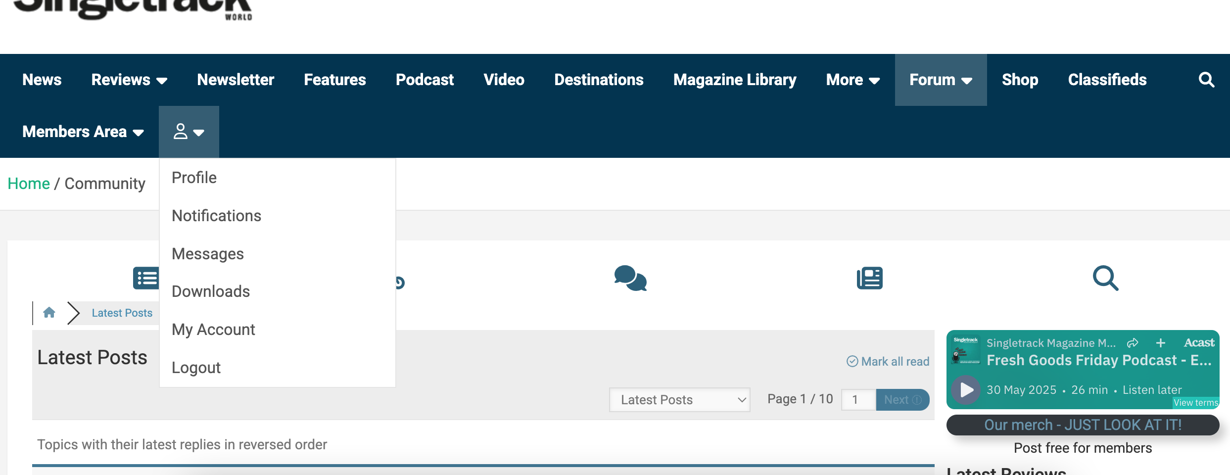Play the Fresh Goods Friday podcast
The height and width of the screenshot is (475, 1230).
point(966,390)
